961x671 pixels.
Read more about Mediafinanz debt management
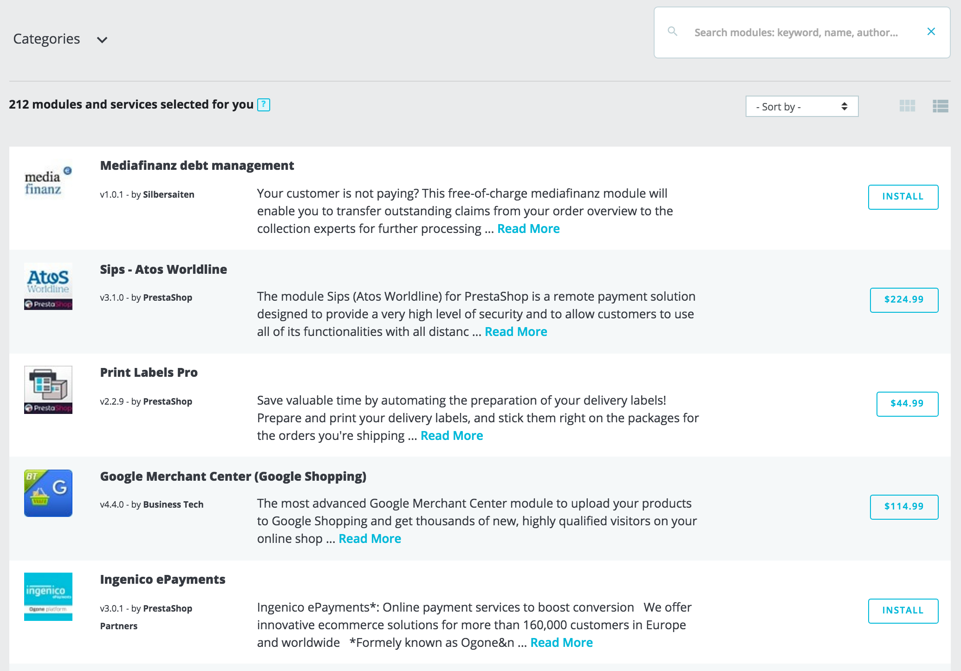coord(528,229)
